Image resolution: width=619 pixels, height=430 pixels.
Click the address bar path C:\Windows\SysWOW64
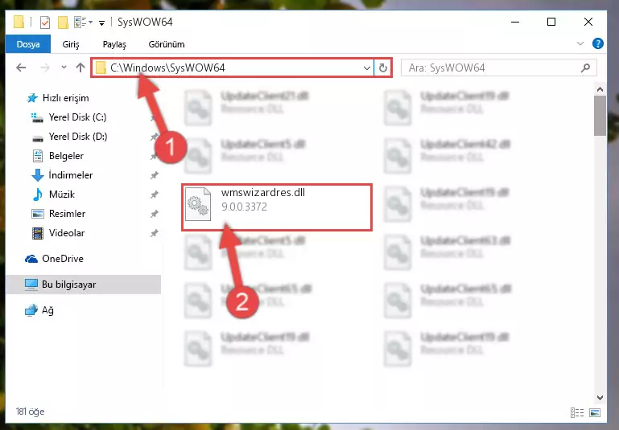[167, 68]
